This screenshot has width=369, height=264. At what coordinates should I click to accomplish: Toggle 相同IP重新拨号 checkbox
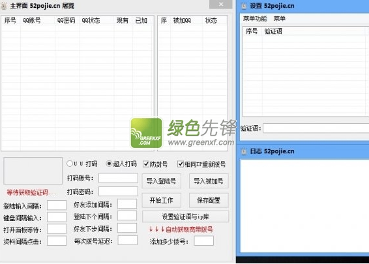point(181,164)
